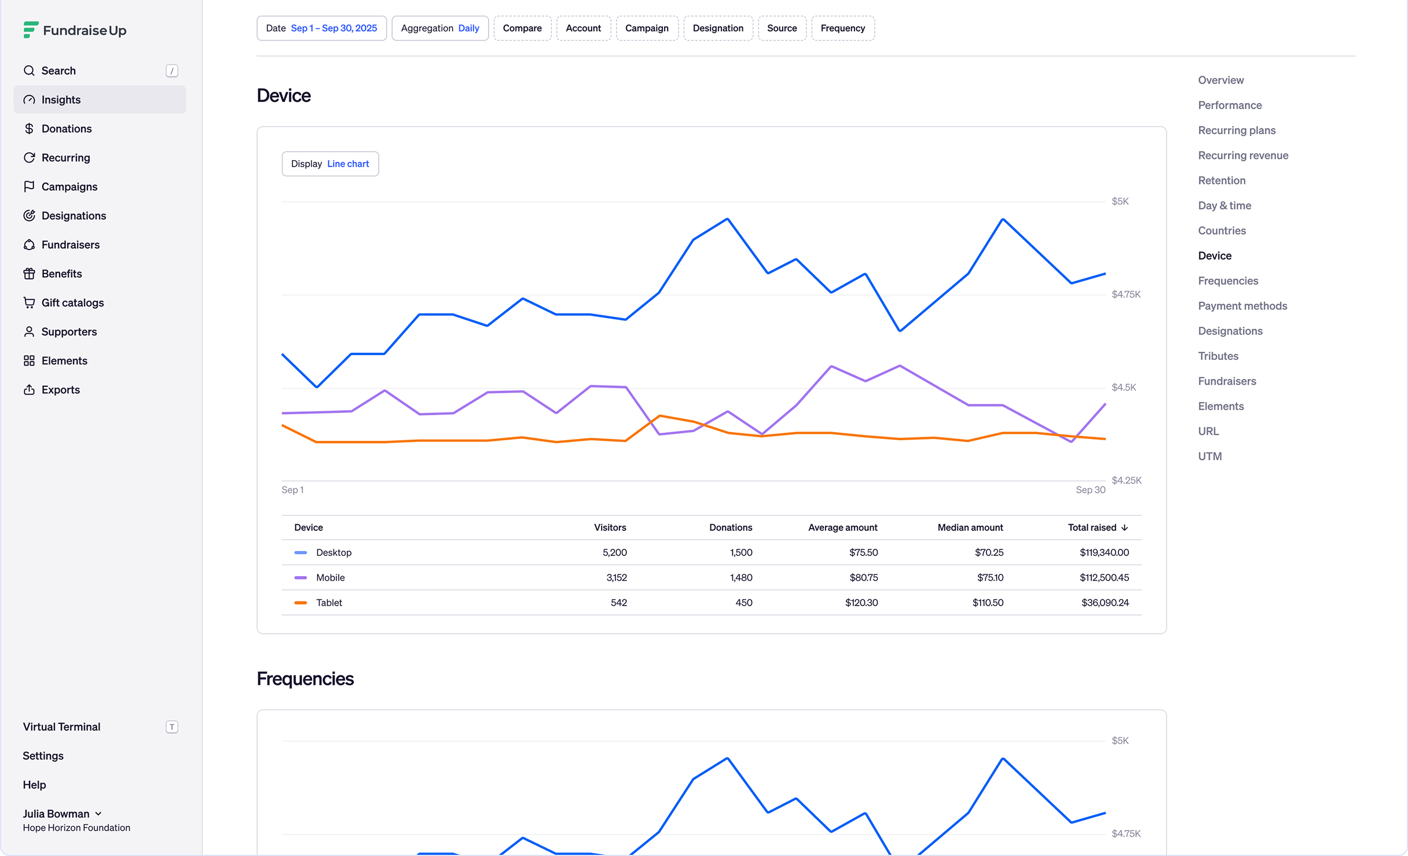Click the Designations target icon
The height and width of the screenshot is (856, 1408).
coord(29,215)
